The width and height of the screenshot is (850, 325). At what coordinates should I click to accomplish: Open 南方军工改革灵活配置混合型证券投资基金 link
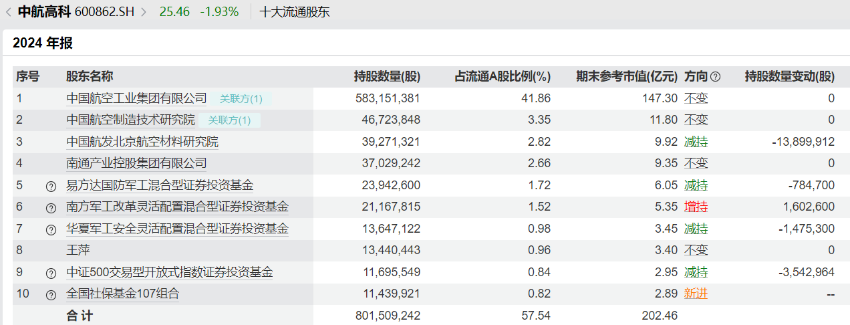pos(177,207)
